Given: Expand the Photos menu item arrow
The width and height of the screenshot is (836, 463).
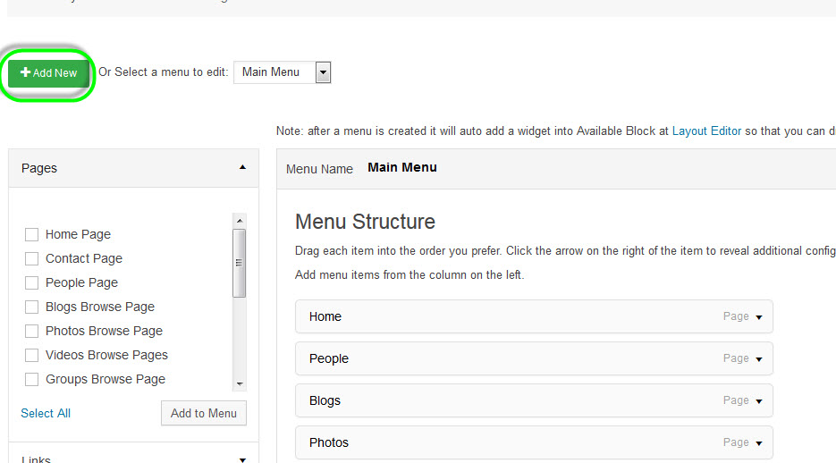Looking at the screenshot, I should coord(758,443).
